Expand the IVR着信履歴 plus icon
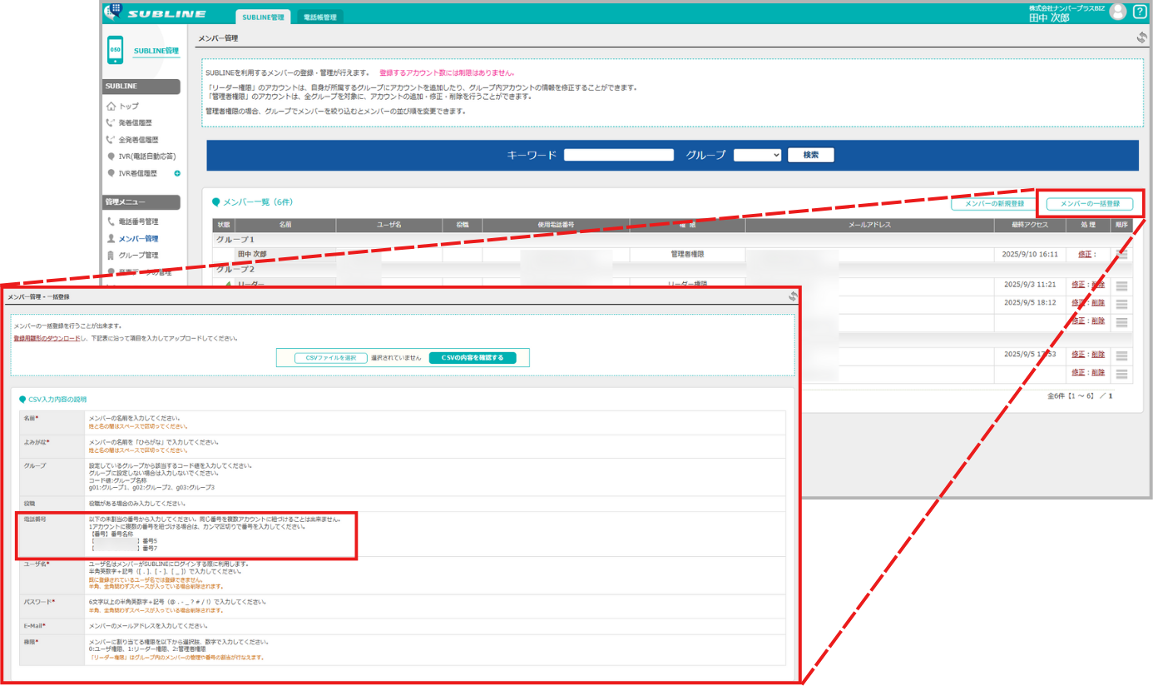The height and width of the screenshot is (686, 1153). (x=176, y=173)
